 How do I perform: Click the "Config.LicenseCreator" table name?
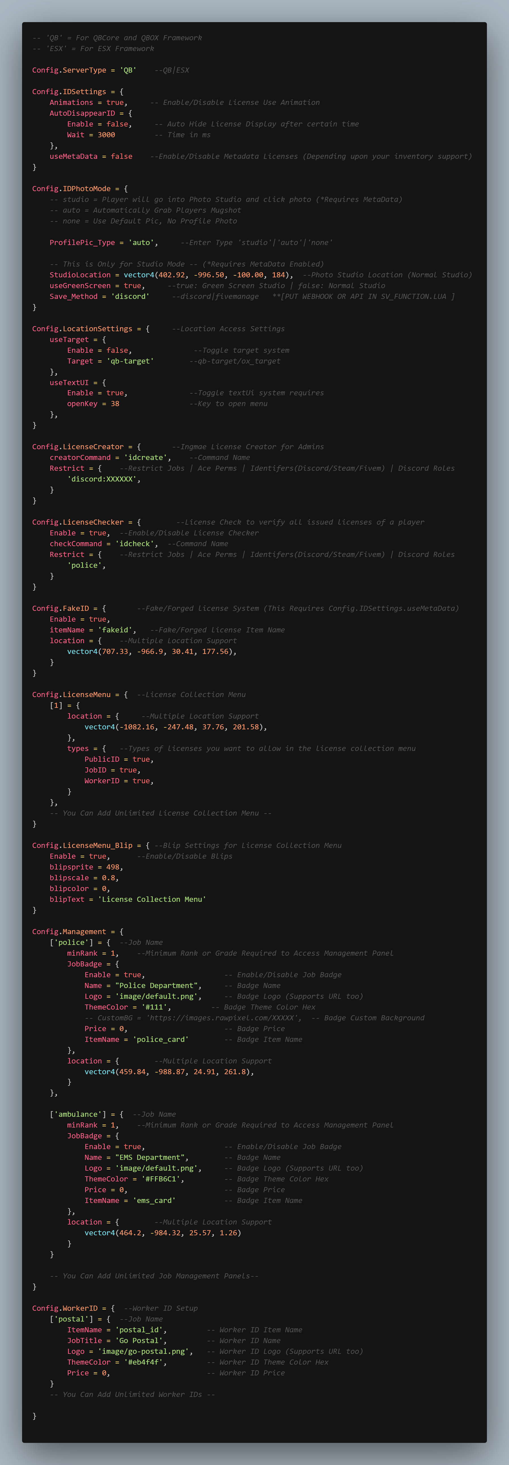(78, 447)
